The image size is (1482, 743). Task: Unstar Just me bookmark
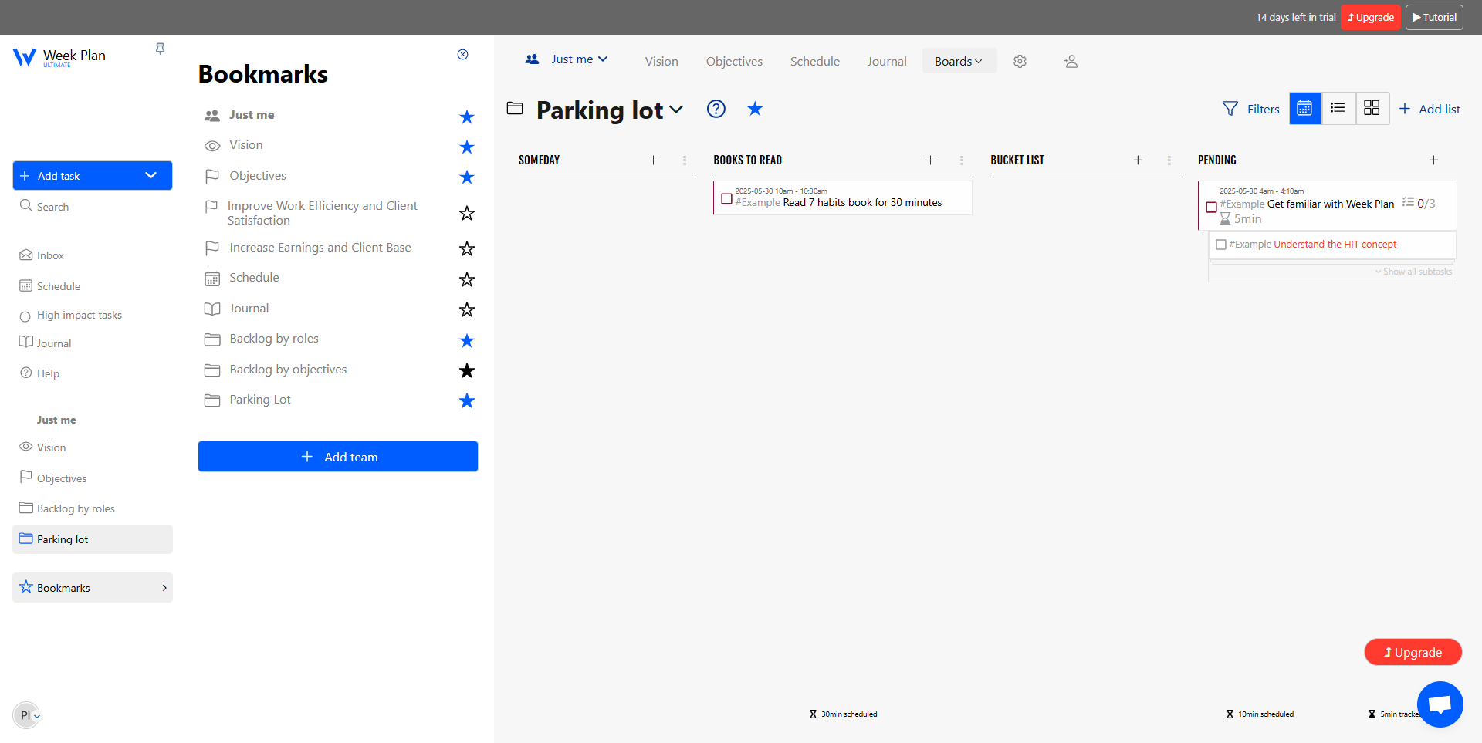pyautogui.click(x=467, y=117)
